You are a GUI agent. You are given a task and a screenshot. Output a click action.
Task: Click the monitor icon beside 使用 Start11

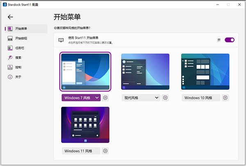(x=61, y=40)
